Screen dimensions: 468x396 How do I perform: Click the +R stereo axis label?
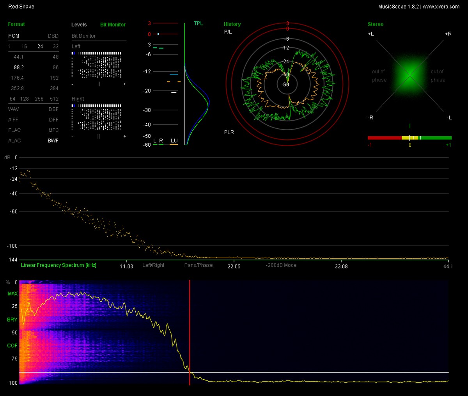[x=448, y=34]
